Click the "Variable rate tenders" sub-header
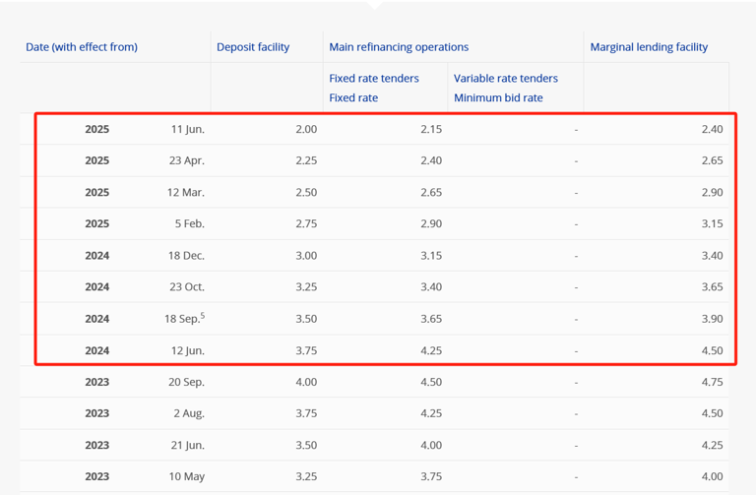Image resolution: width=756 pixels, height=495 pixels. (x=506, y=79)
